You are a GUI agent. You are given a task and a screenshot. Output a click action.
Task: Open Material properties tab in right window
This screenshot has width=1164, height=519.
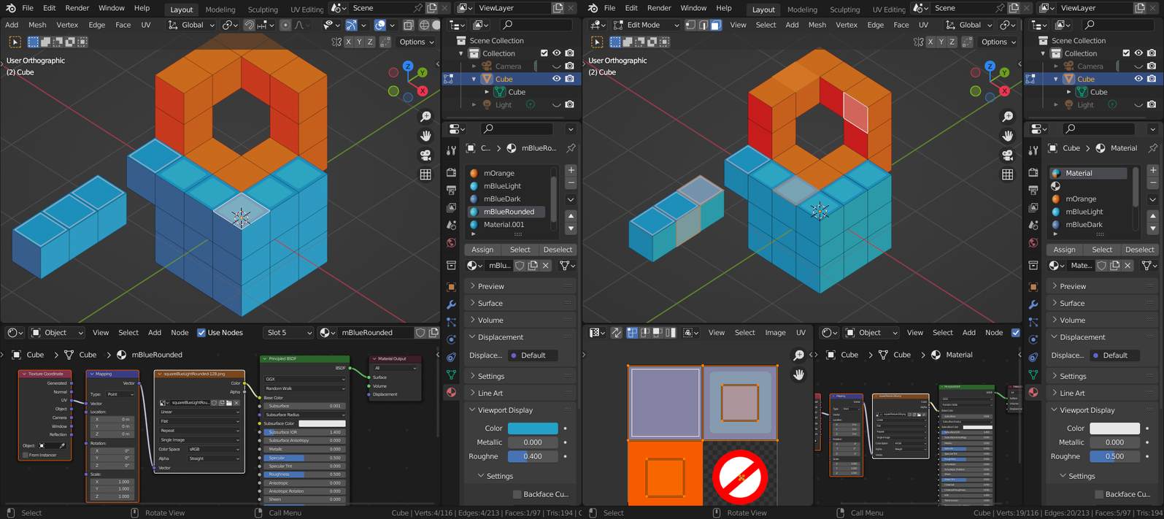[1033, 392]
